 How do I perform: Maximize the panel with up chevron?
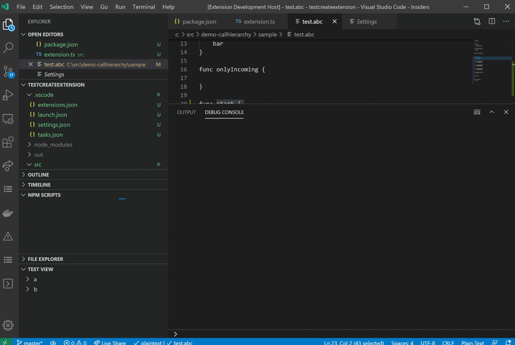pos(492,112)
